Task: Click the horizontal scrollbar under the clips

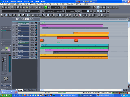Action: (x=81, y=90)
